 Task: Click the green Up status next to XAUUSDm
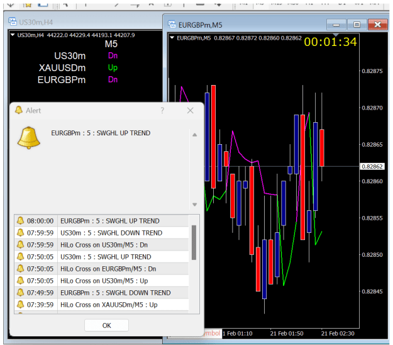click(x=113, y=67)
